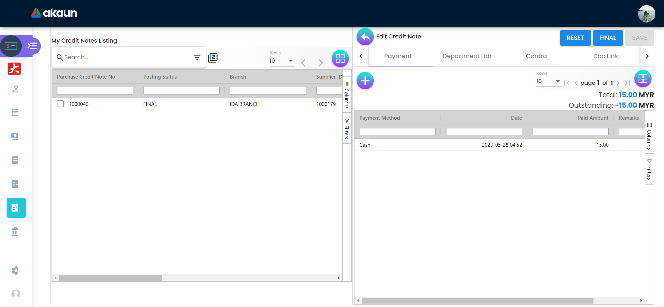Click the FINAL button
Image resolution: width=664 pixels, height=307 pixels.
click(x=608, y=38)
